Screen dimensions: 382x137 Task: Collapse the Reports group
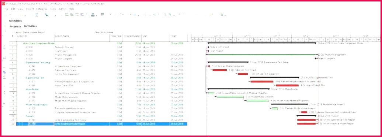tap(21, 116)
